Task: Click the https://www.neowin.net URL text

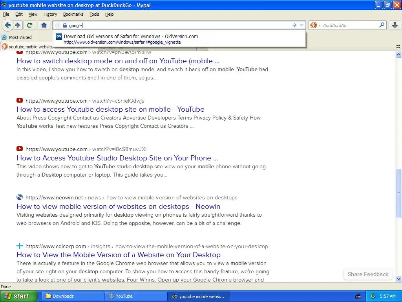Action: (x=54, y=197)
